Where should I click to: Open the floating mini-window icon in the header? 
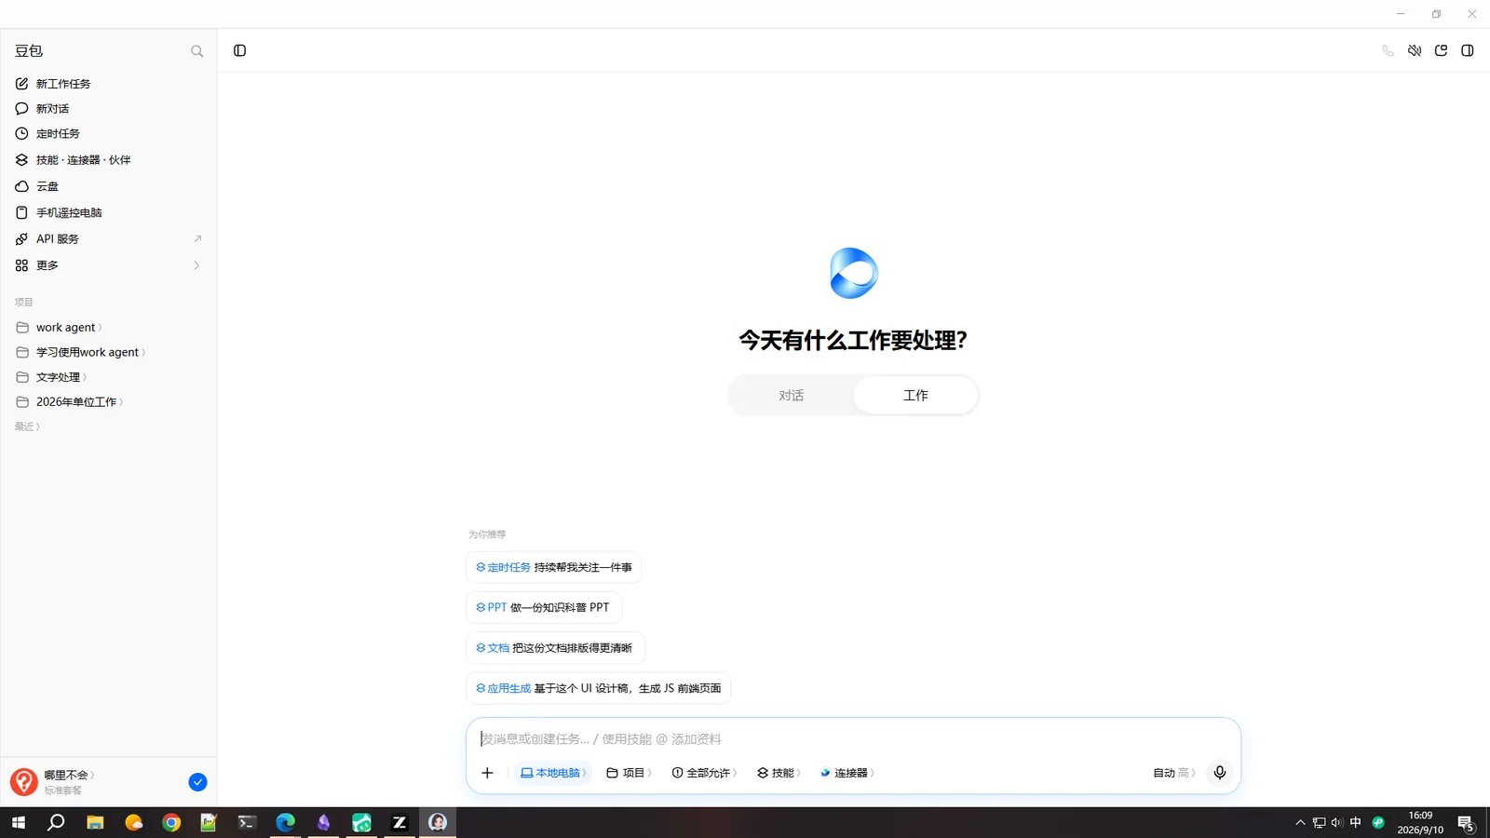coord(1441,50)
